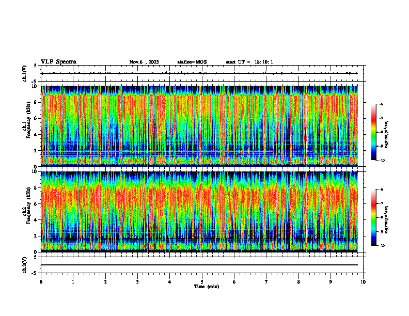Image resolution: width=409 pixels, height=316 pixels.
Task: Click the "ch.3(V)" vertical axis label
Action: 25,265
